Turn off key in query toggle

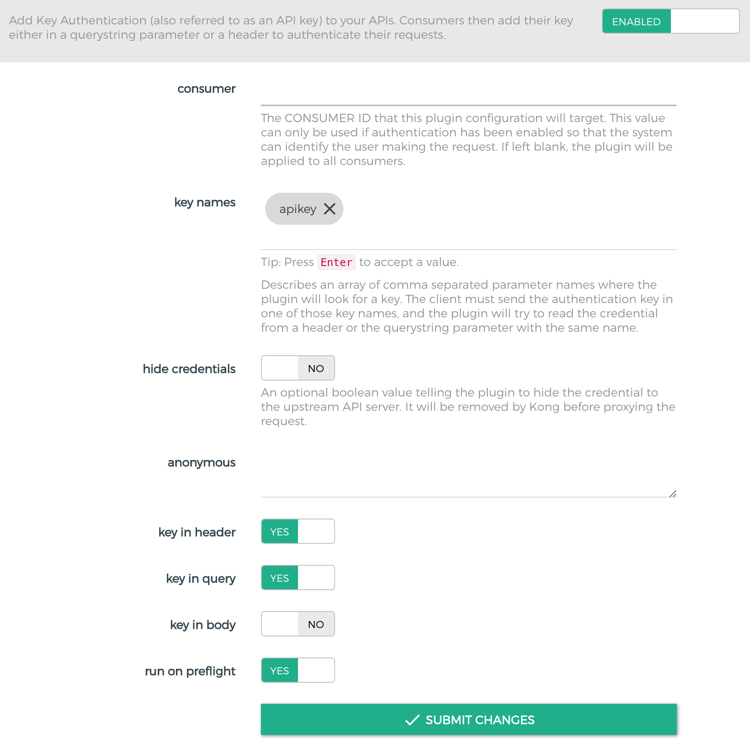coord(298,578)
